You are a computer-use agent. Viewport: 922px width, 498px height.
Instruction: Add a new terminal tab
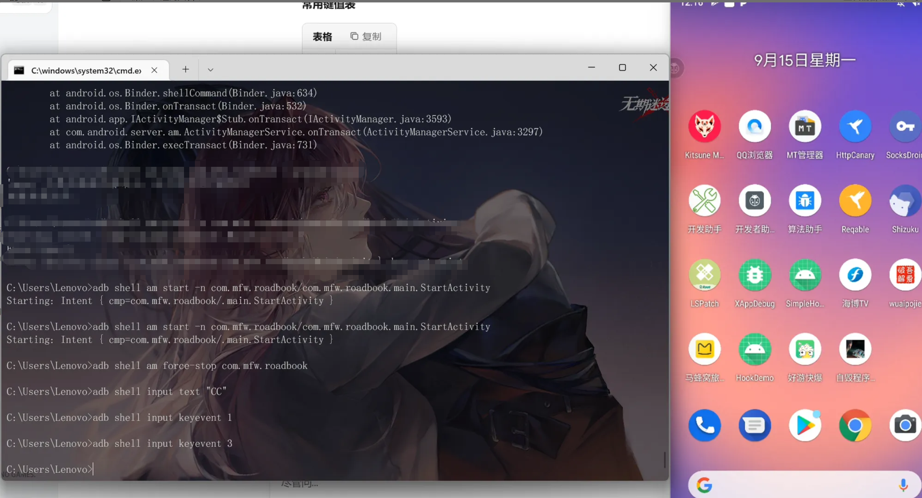tap(186, 69)
